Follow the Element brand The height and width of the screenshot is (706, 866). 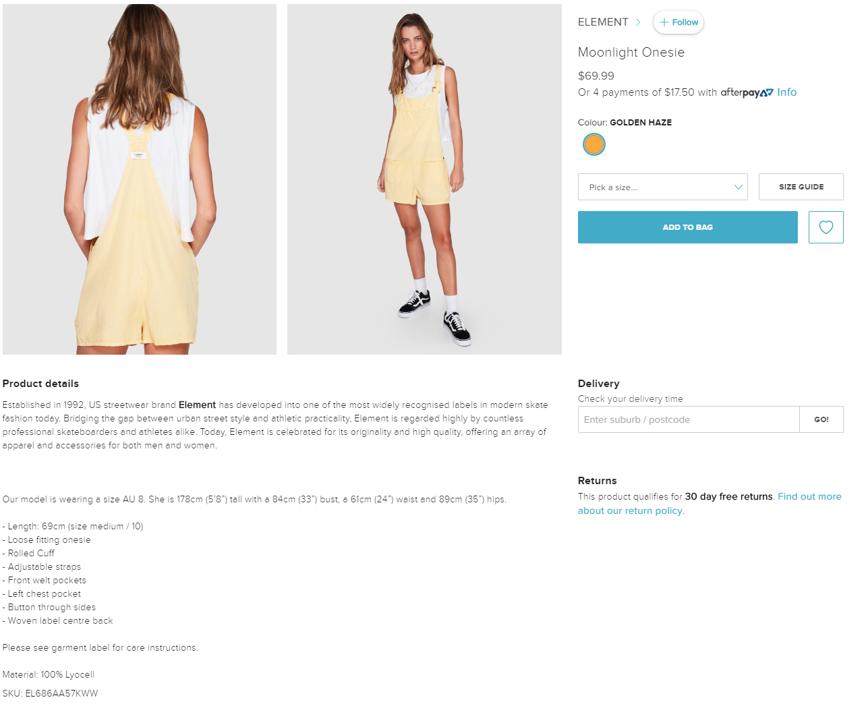pos(679,22)
